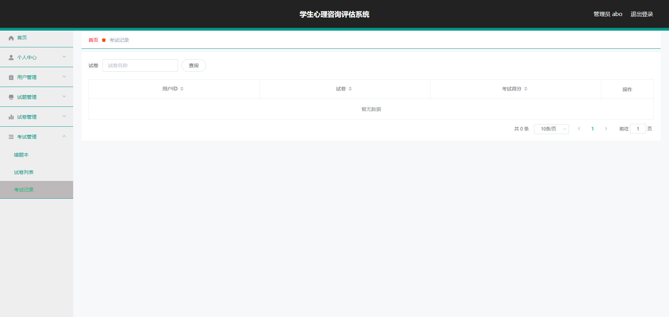This screenshot has width=669, height=317.
Task: Expand 个人中心 menu chevron
Action: (64, 57)
